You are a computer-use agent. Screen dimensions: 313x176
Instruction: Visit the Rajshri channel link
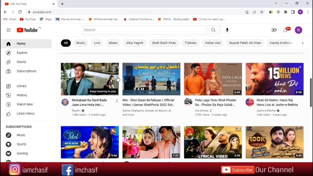[x=76, y=110]
